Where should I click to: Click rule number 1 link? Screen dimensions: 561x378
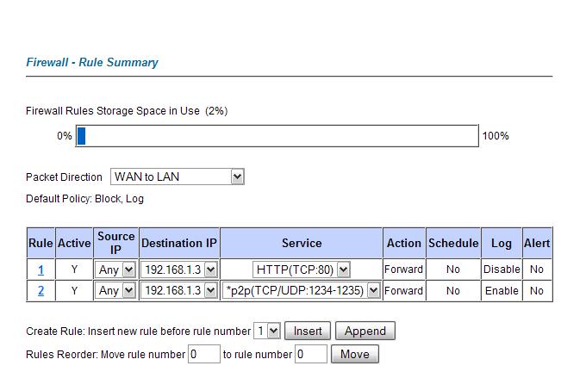pyautogui.click(x=41, y=270)
